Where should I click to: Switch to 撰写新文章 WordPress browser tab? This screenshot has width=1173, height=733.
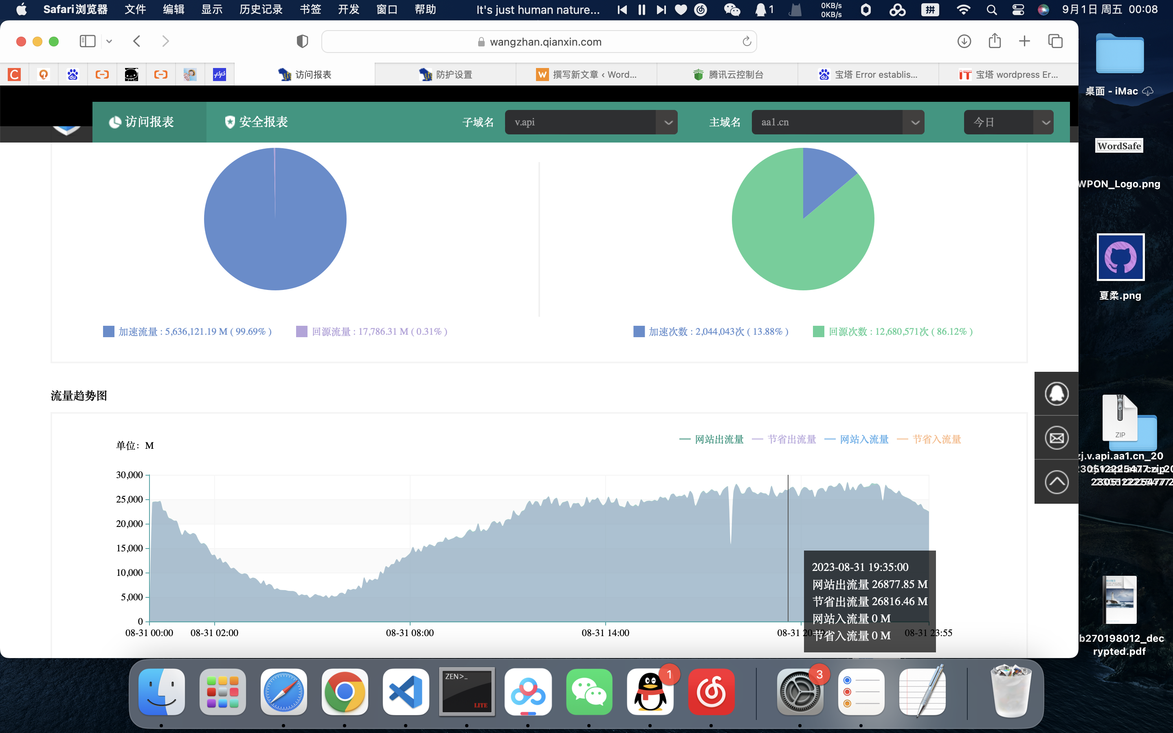tap(586, 74)
